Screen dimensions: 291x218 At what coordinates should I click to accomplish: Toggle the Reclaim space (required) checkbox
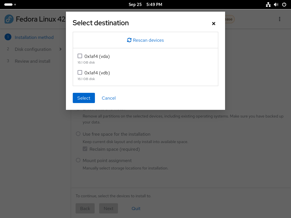point(85,149)
